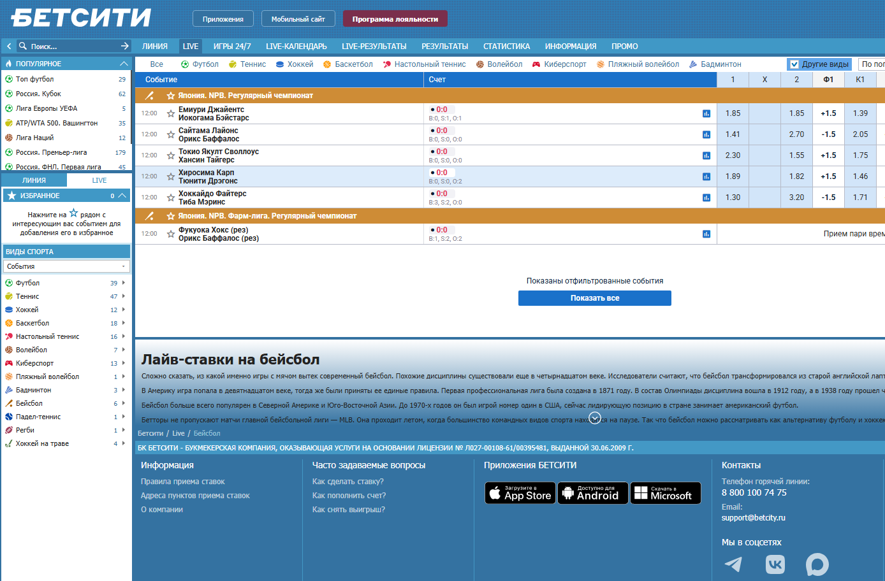Favorite the Токио Якулт Своллоус match star
Screen dimensions: 885x581
[171, 155]
